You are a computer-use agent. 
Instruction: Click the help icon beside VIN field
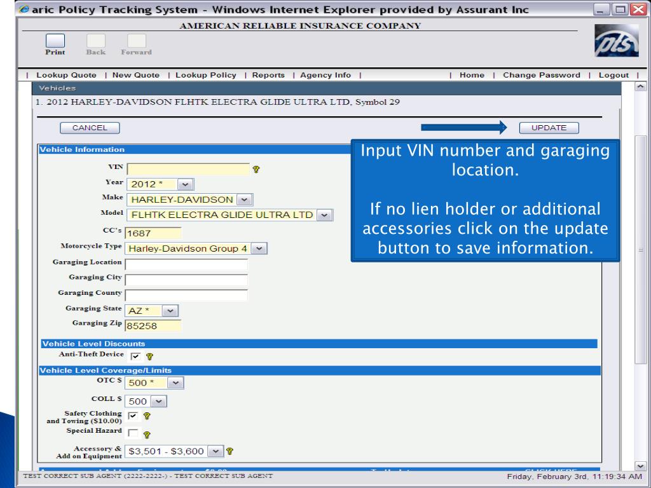(256, 169)
